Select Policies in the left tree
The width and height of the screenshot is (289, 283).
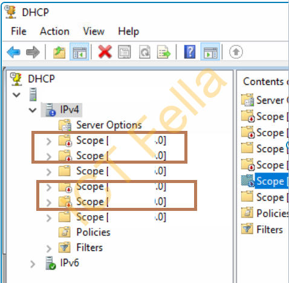[94, 232]
